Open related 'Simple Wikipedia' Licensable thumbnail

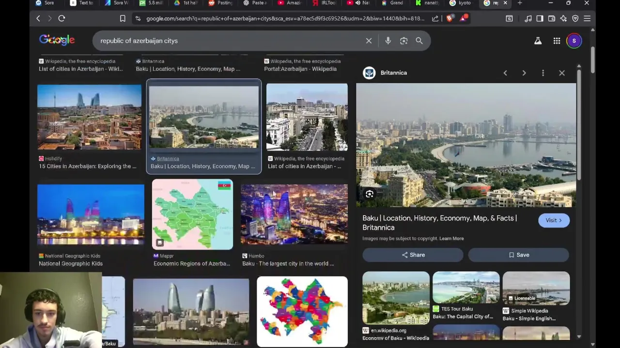click(536, 288)
